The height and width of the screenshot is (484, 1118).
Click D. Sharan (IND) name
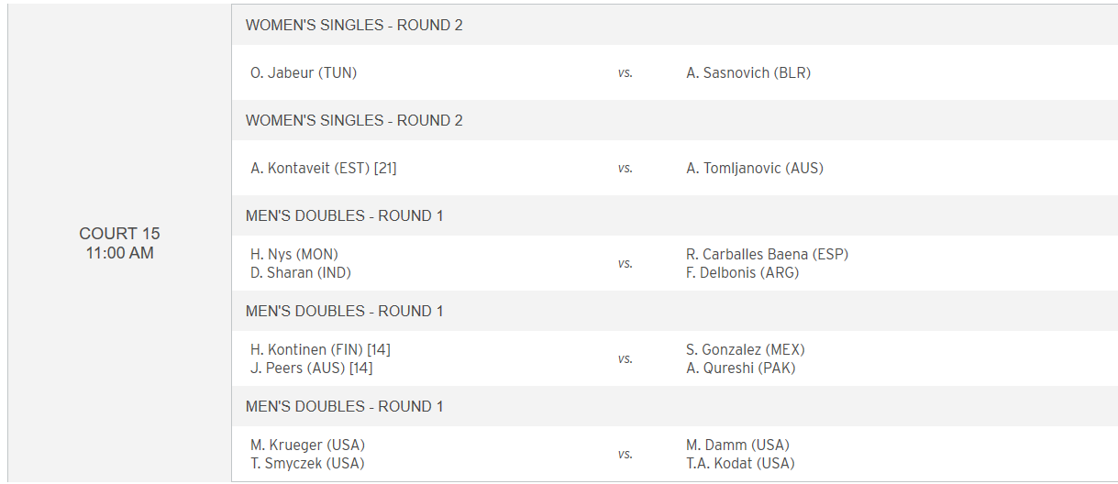click(301, 272)
